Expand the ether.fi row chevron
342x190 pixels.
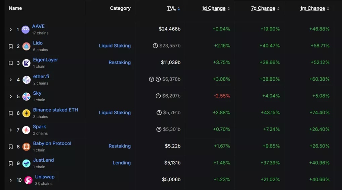[x=11, y=80]
